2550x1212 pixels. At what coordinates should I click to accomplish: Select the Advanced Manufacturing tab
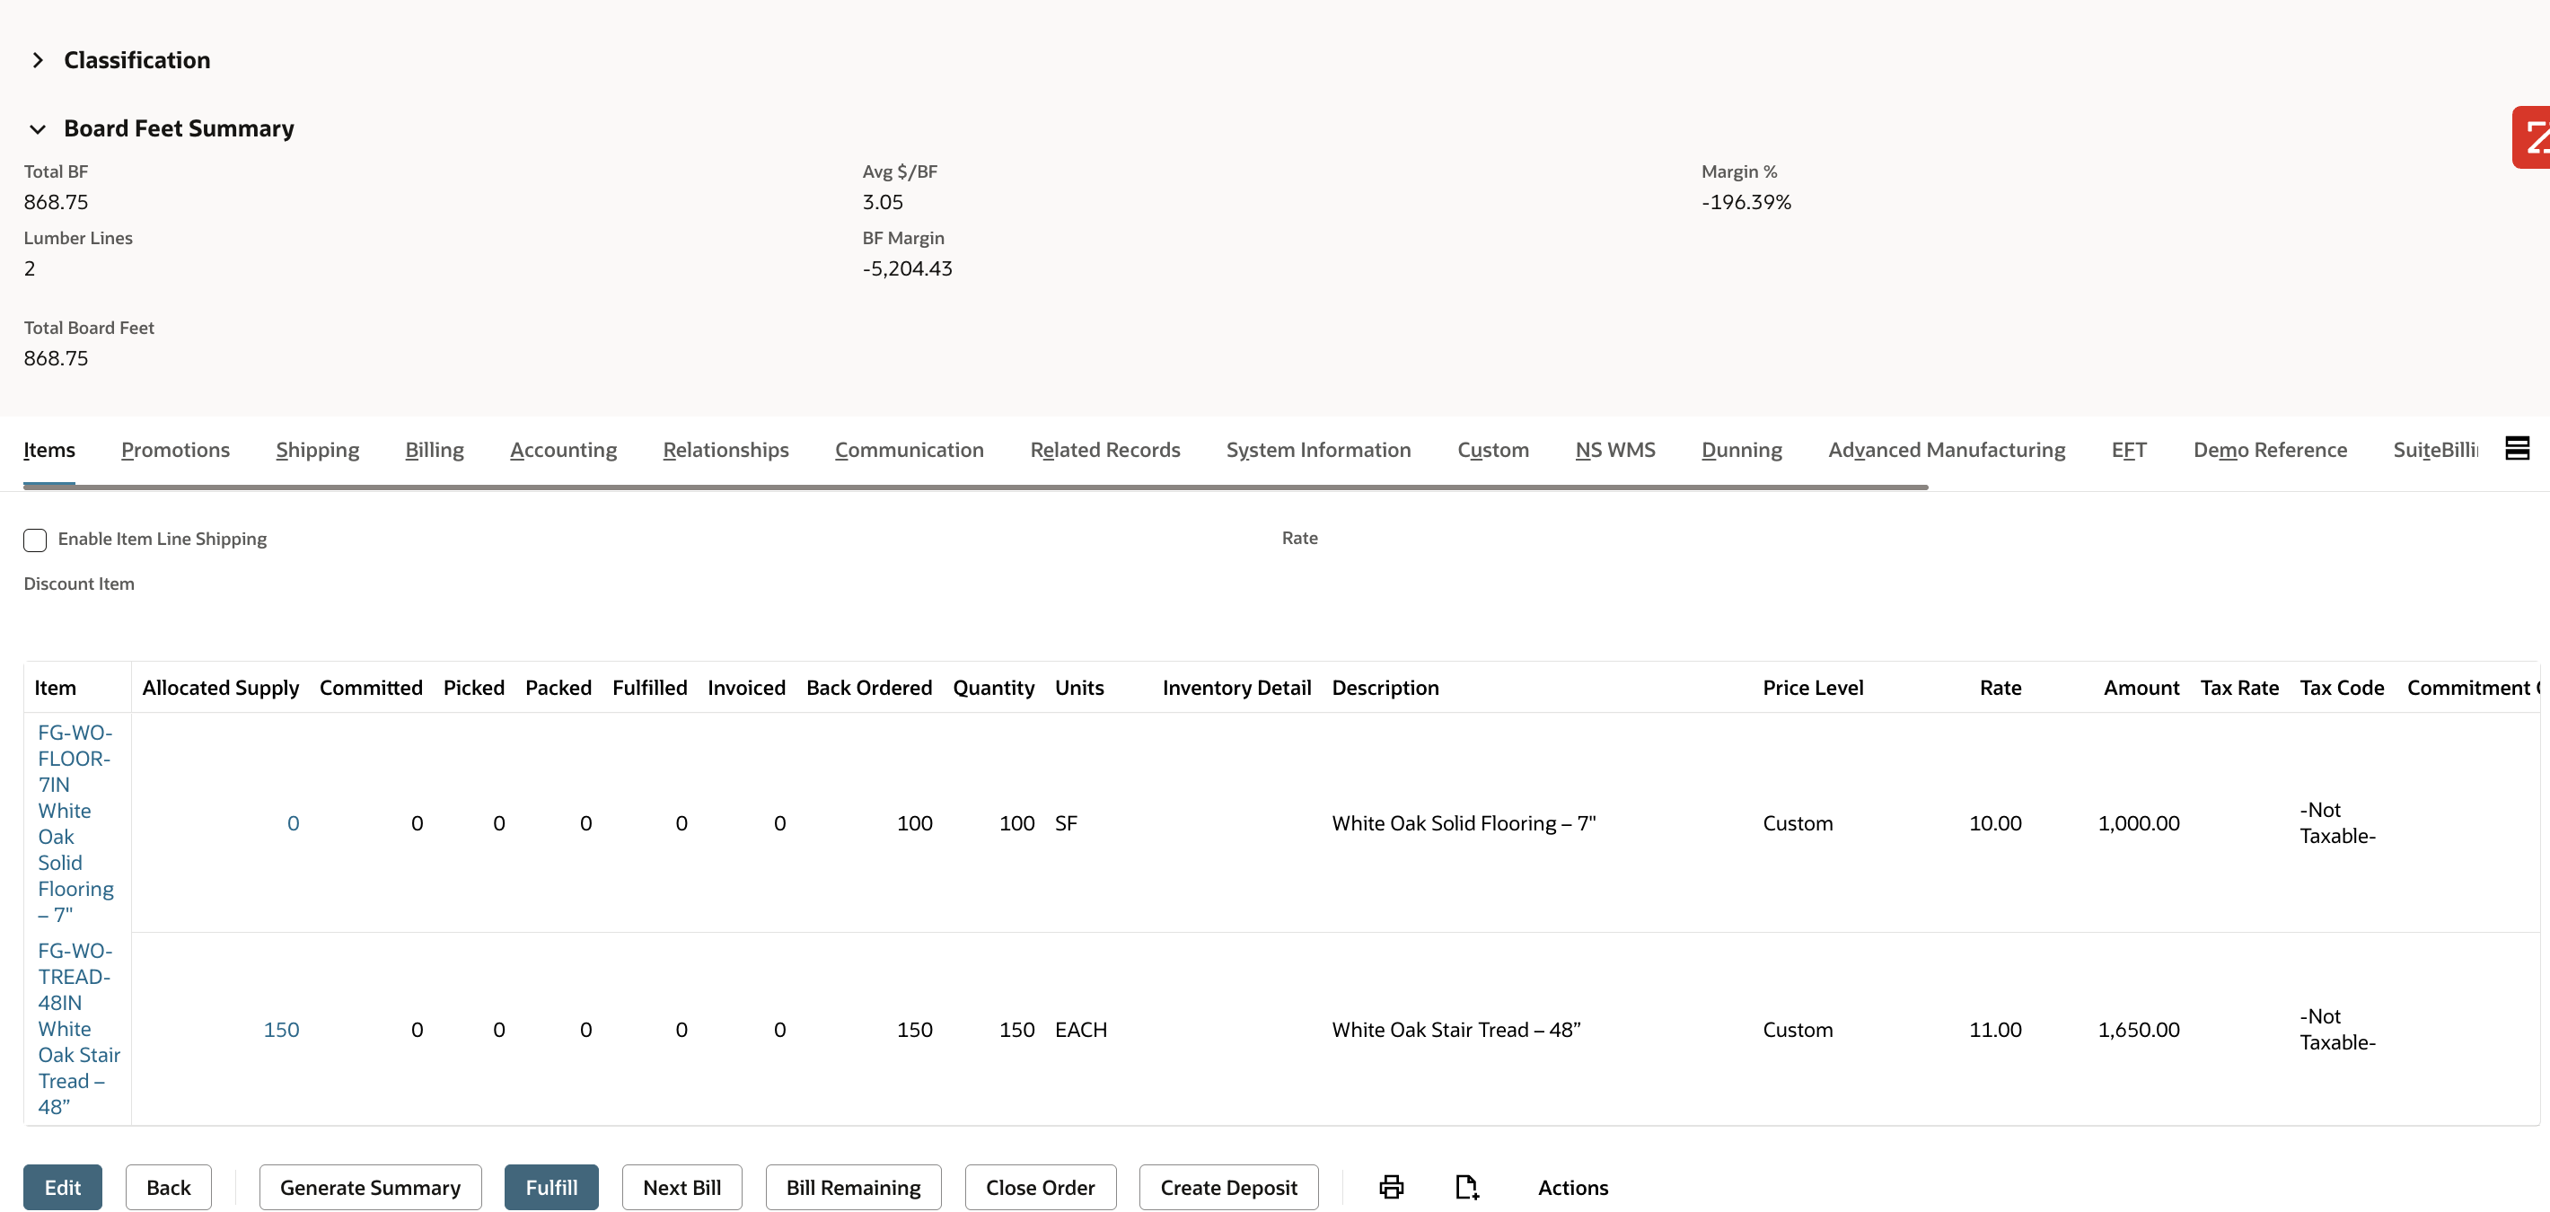coord(1945,450)
